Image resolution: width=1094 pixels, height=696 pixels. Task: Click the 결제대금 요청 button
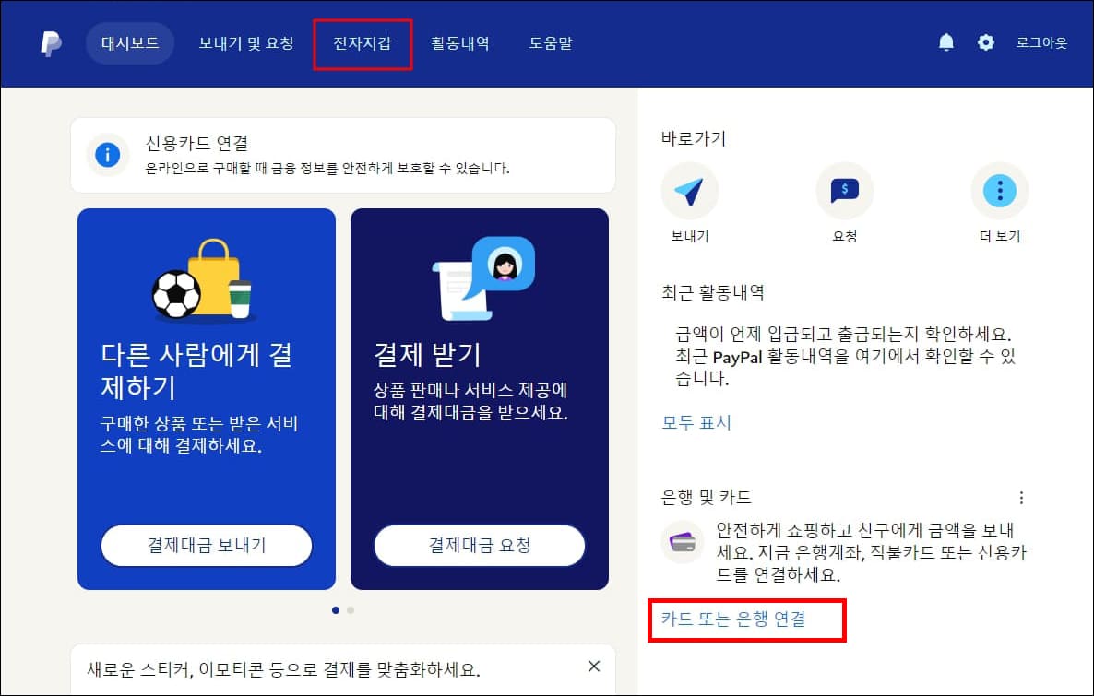479,546
